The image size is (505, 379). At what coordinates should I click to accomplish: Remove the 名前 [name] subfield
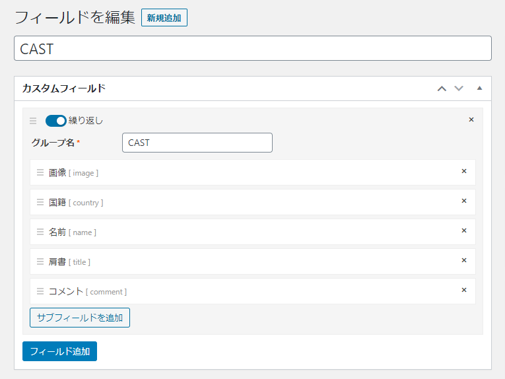coord(463,230)
